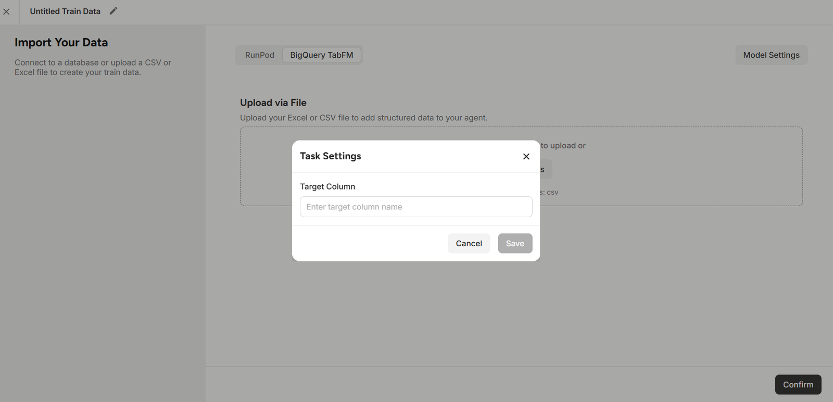Switch to the RunPod tab

[x=260, y=55]
